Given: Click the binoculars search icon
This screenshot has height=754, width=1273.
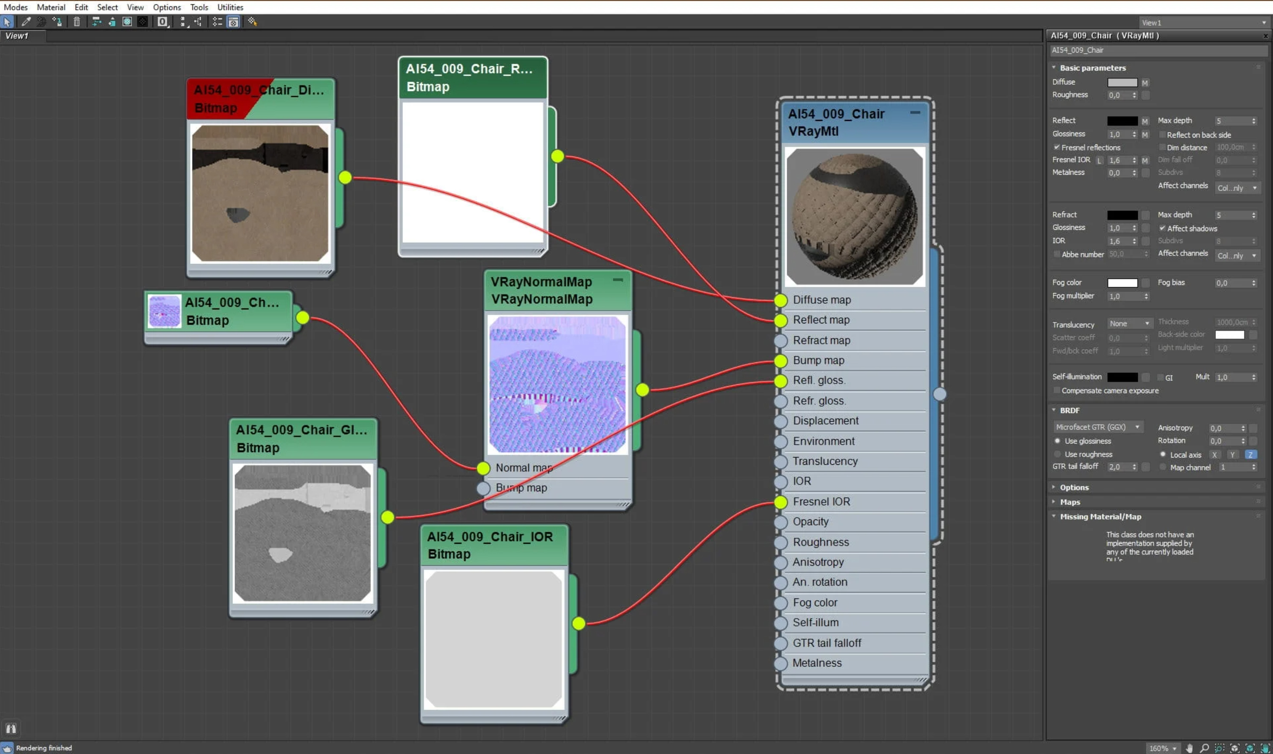Looking at the screenshot, I should [11, 728].
